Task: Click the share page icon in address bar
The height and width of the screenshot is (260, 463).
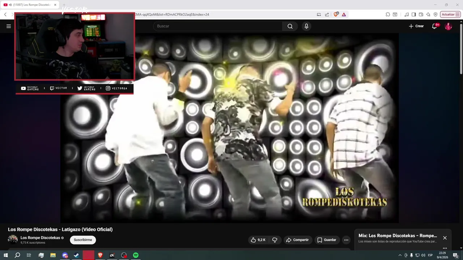Action: (327, 14)
